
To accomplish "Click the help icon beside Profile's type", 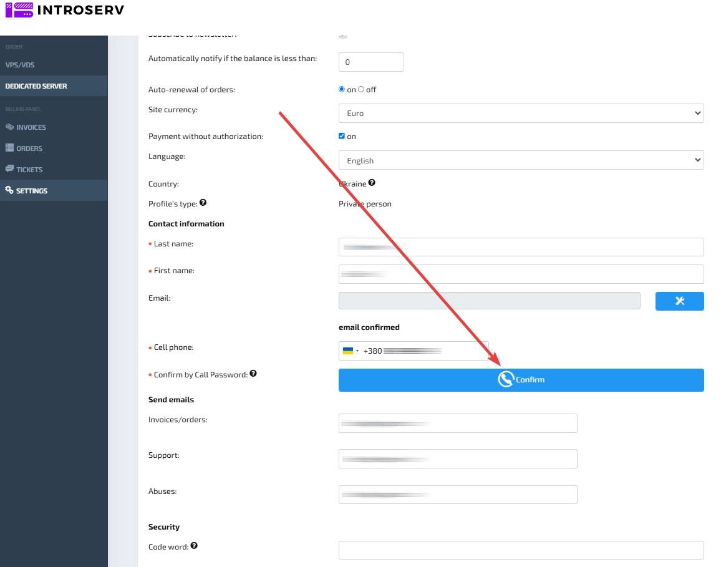I will click(x=203, y=203).
